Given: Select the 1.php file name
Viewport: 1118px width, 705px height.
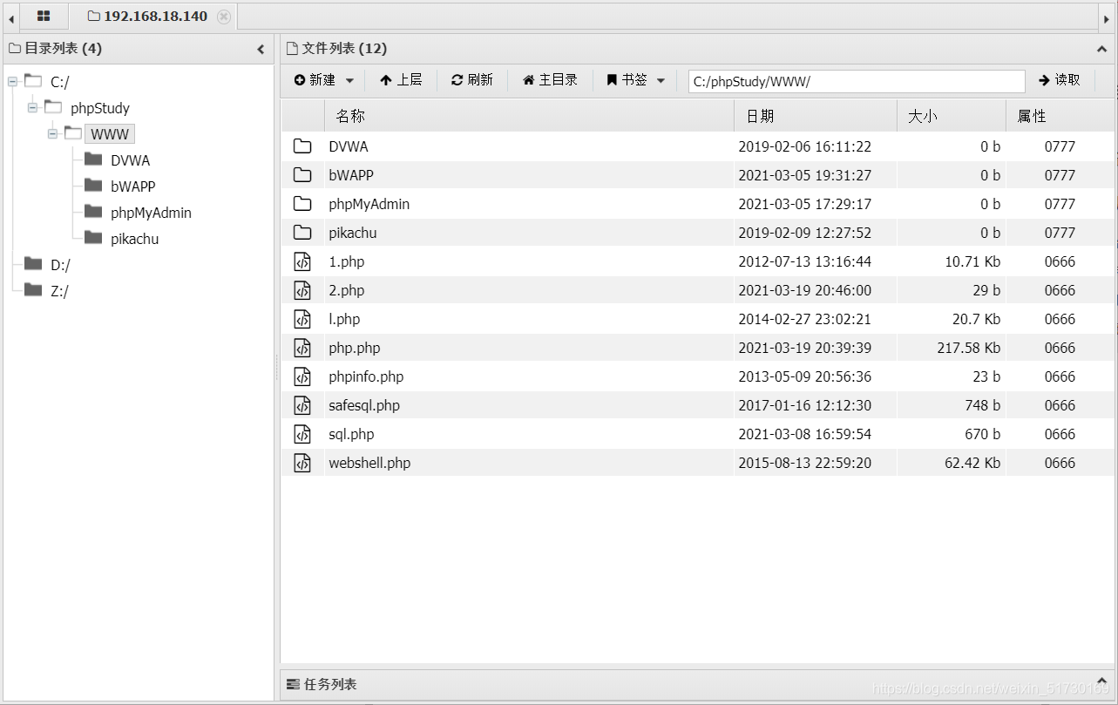Looking at the screenshot, I should [x=347, y=261].
